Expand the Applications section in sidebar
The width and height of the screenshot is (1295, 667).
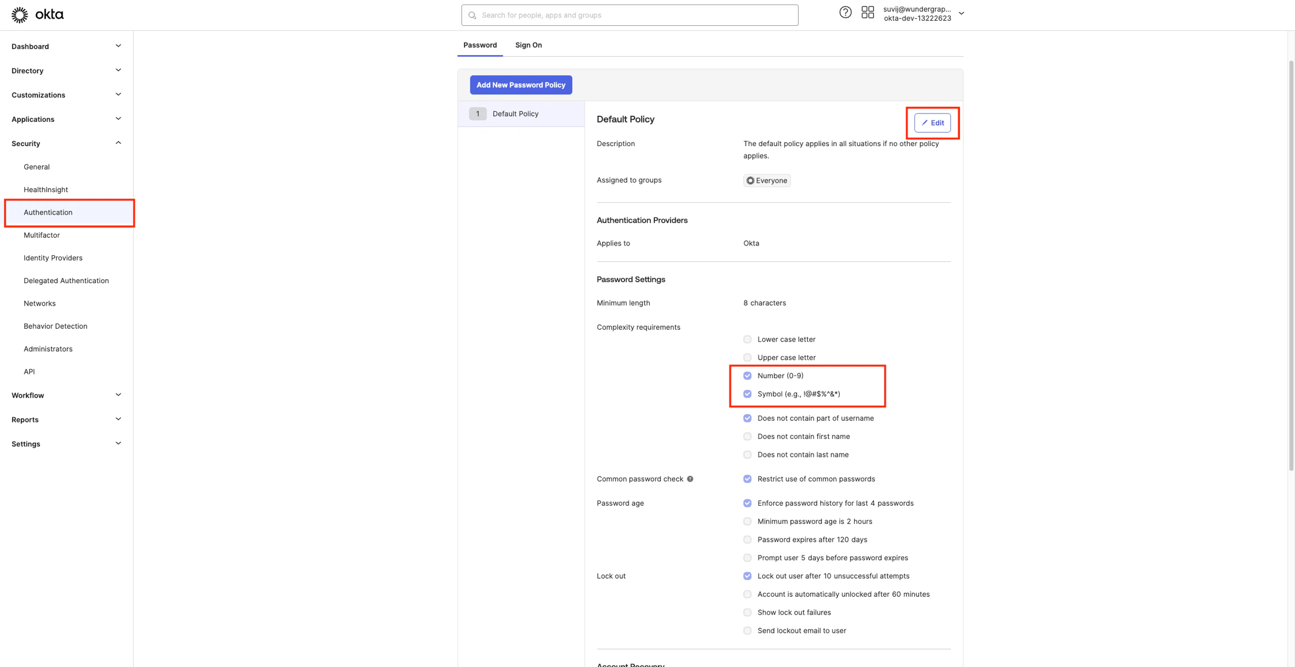[x=118, y=119]
